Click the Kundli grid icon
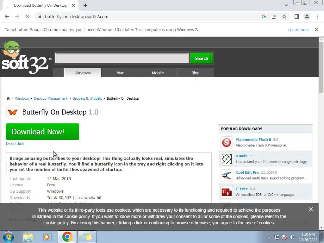Image resolution: width=324 pixels, height=243 pixels. (227, 159)
